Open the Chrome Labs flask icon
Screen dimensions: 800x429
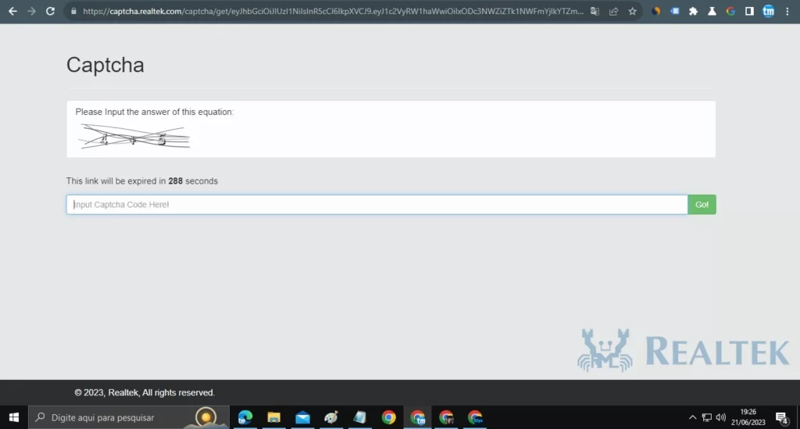(x=712, y=11)
